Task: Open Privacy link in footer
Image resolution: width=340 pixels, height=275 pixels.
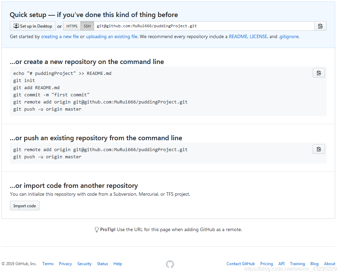Action: tap(65, 264)
